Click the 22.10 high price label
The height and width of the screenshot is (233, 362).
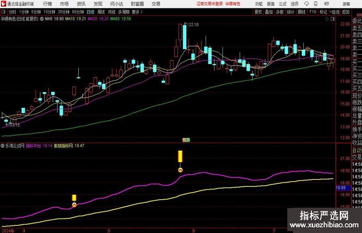click(x=193, y=25)
